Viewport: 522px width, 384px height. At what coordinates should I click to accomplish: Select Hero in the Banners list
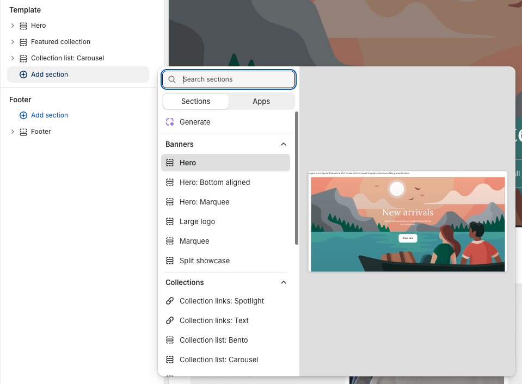point(225,163)
